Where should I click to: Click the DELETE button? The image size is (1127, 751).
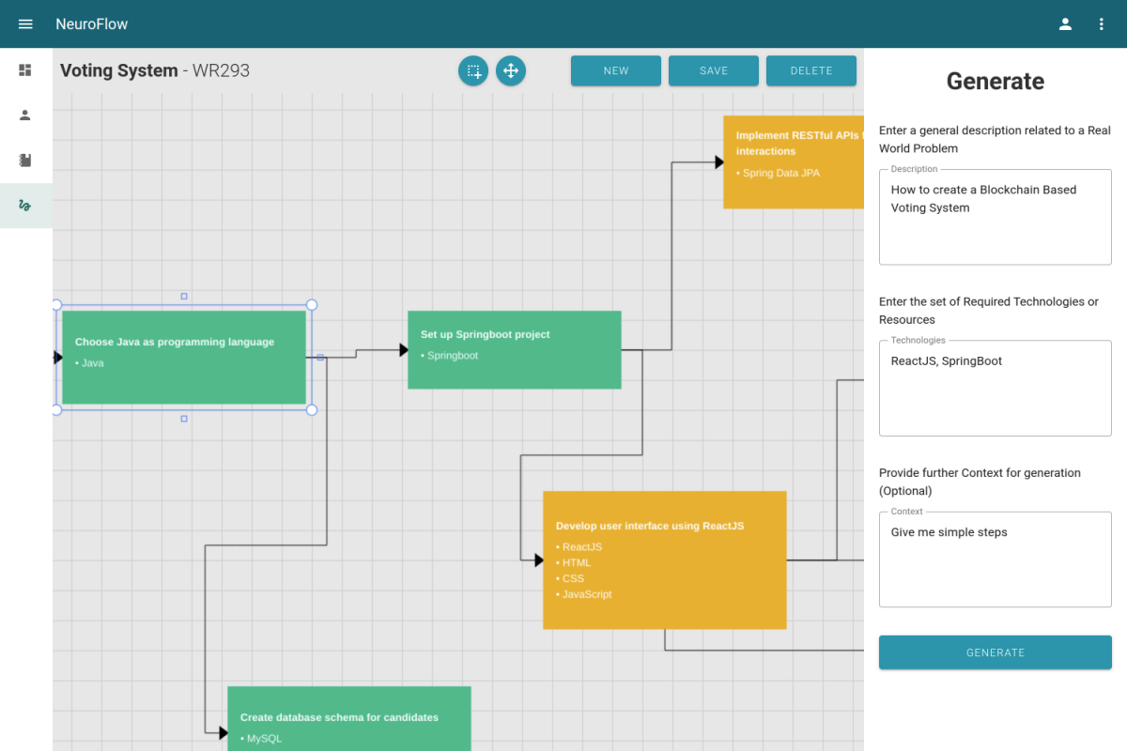click(811, 70)
